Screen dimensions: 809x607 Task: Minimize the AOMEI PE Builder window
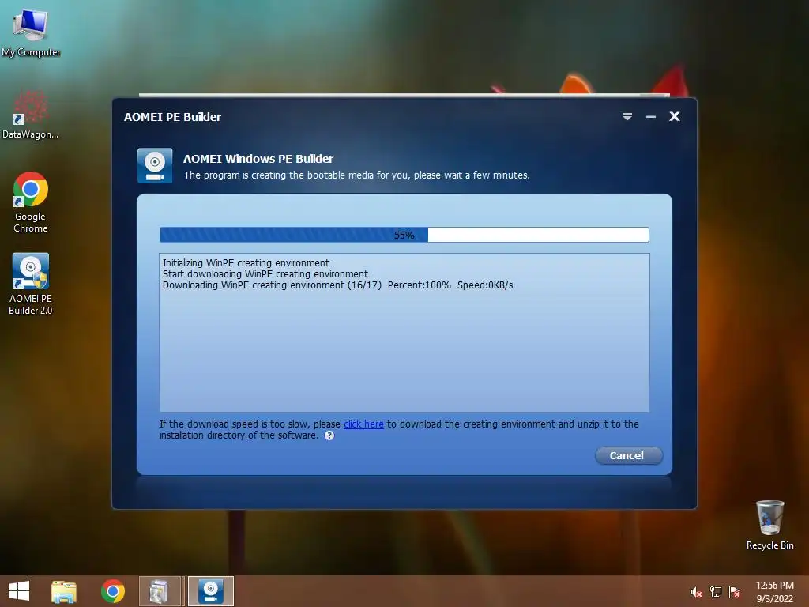point(651,117)
